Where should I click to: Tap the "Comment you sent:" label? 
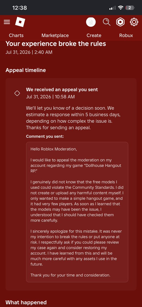[x=45, y=136]
